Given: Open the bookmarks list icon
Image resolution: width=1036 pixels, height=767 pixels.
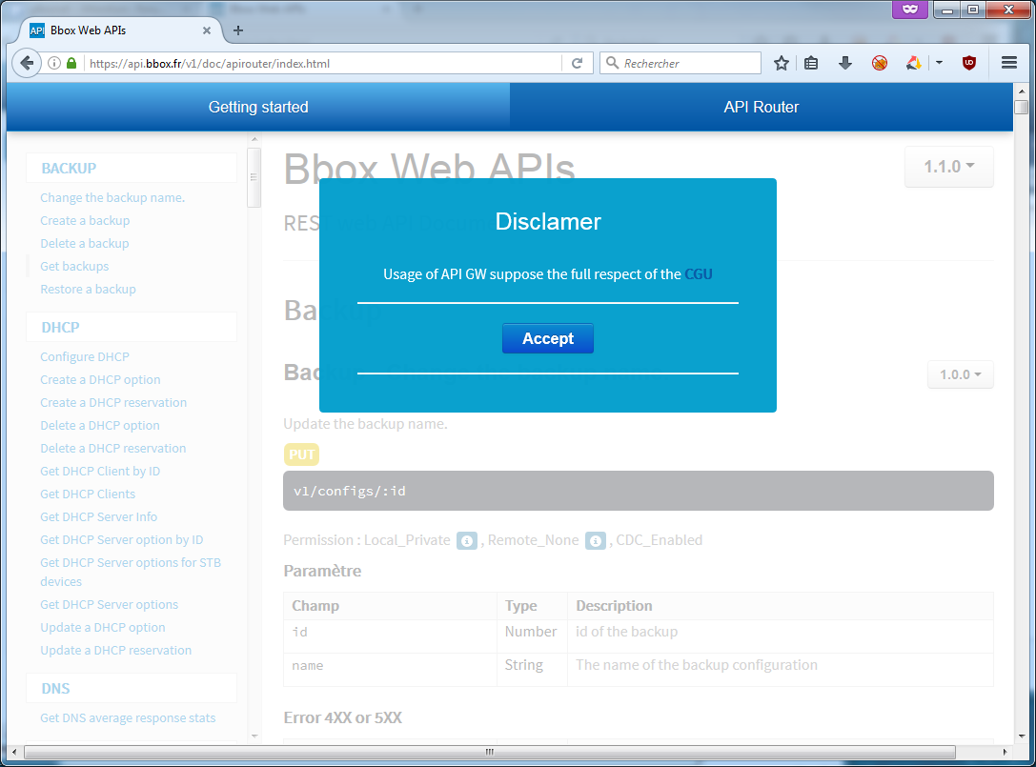Looking at the screenshot, I should pyautogui.click(x=811, y=63).
